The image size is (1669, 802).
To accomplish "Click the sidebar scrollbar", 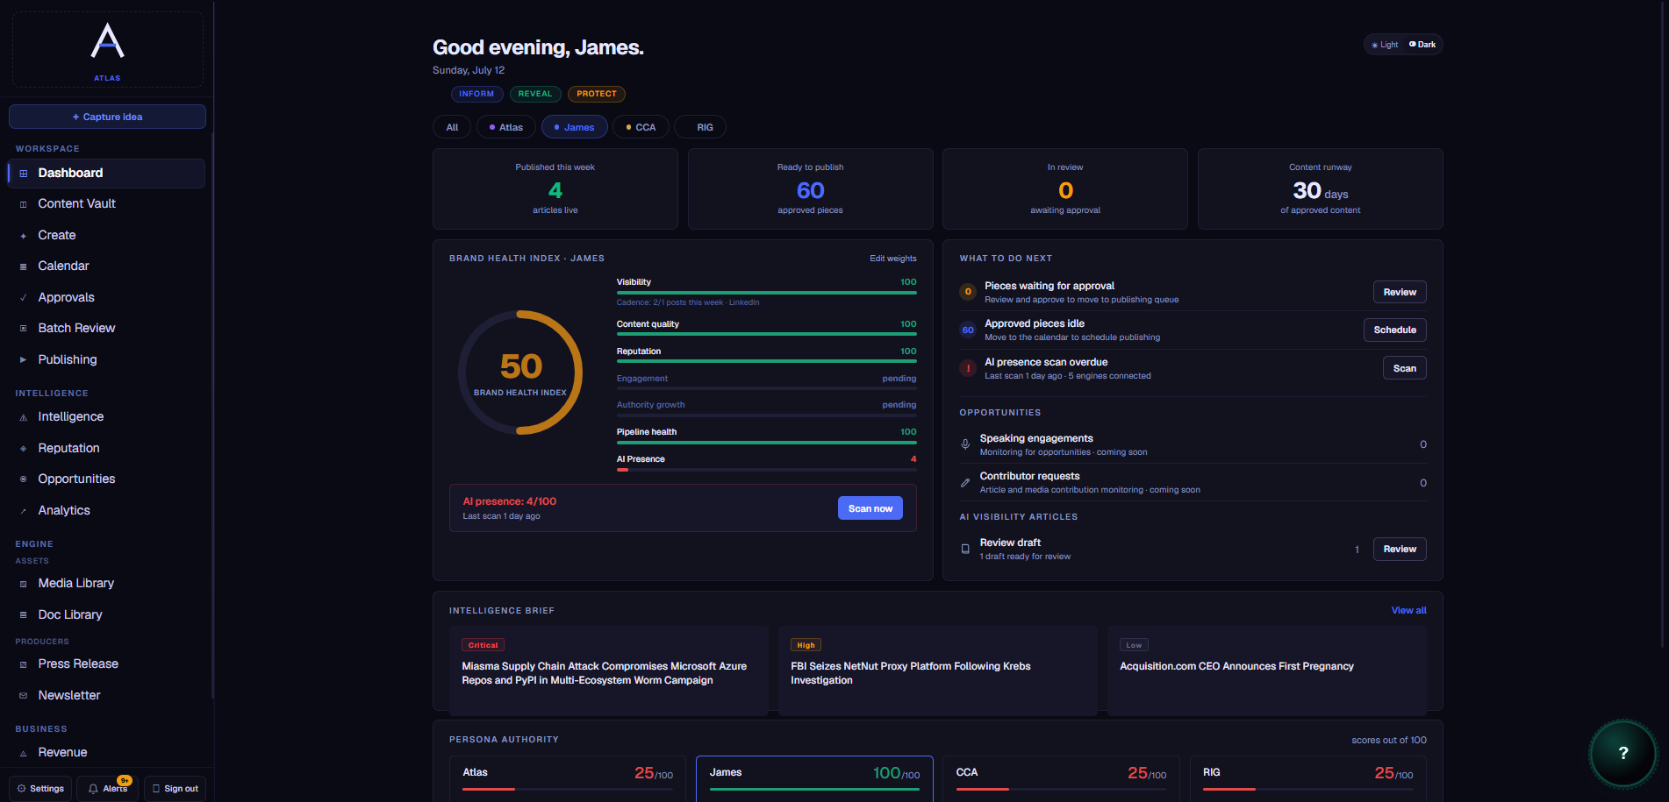I will click(212, 415).
